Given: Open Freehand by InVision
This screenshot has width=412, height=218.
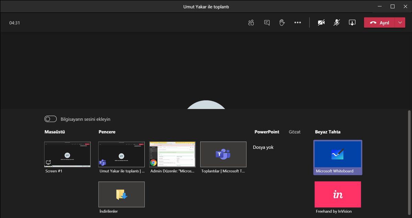Looking at the screenshot, I should click(337, 194).
